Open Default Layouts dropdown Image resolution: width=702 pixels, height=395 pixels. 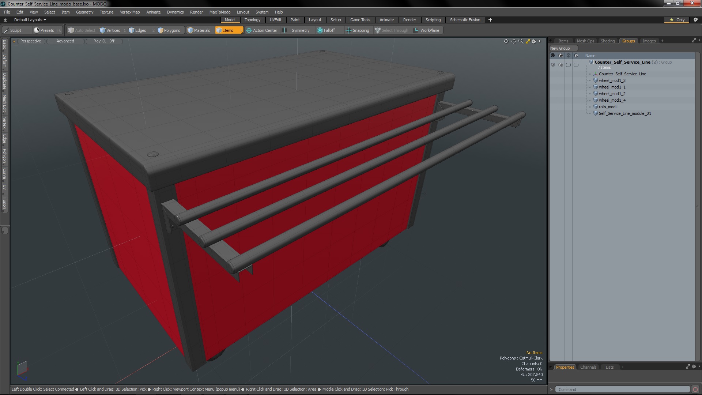pyautogui.click(x=30, y=20)
